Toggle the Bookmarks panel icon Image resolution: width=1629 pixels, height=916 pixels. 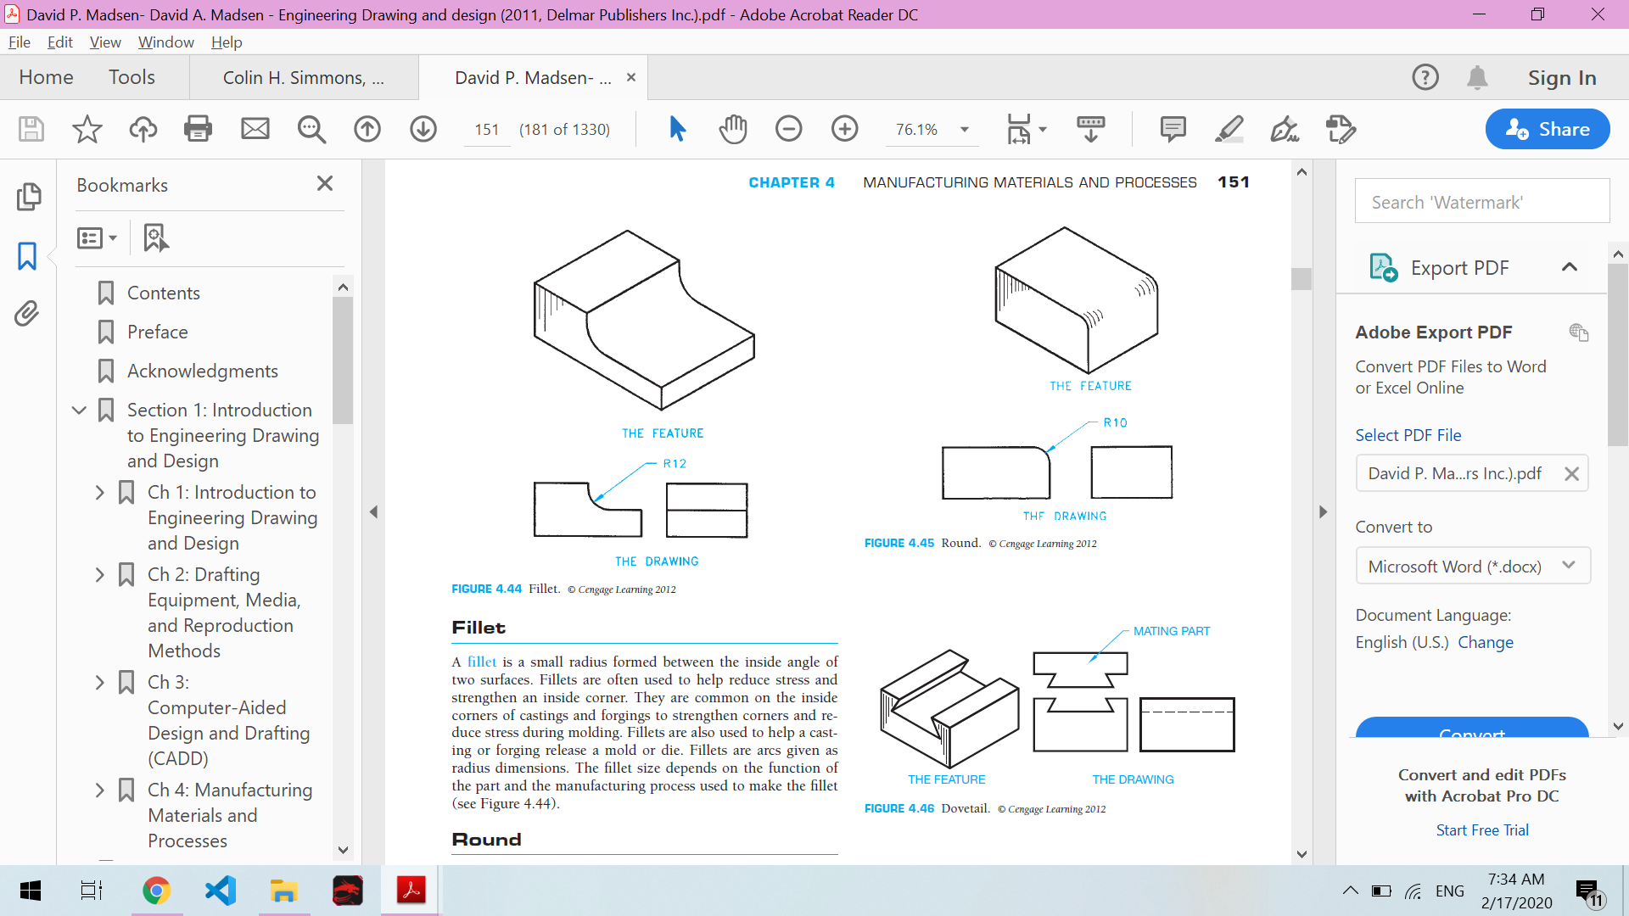(x=27, y=255)
